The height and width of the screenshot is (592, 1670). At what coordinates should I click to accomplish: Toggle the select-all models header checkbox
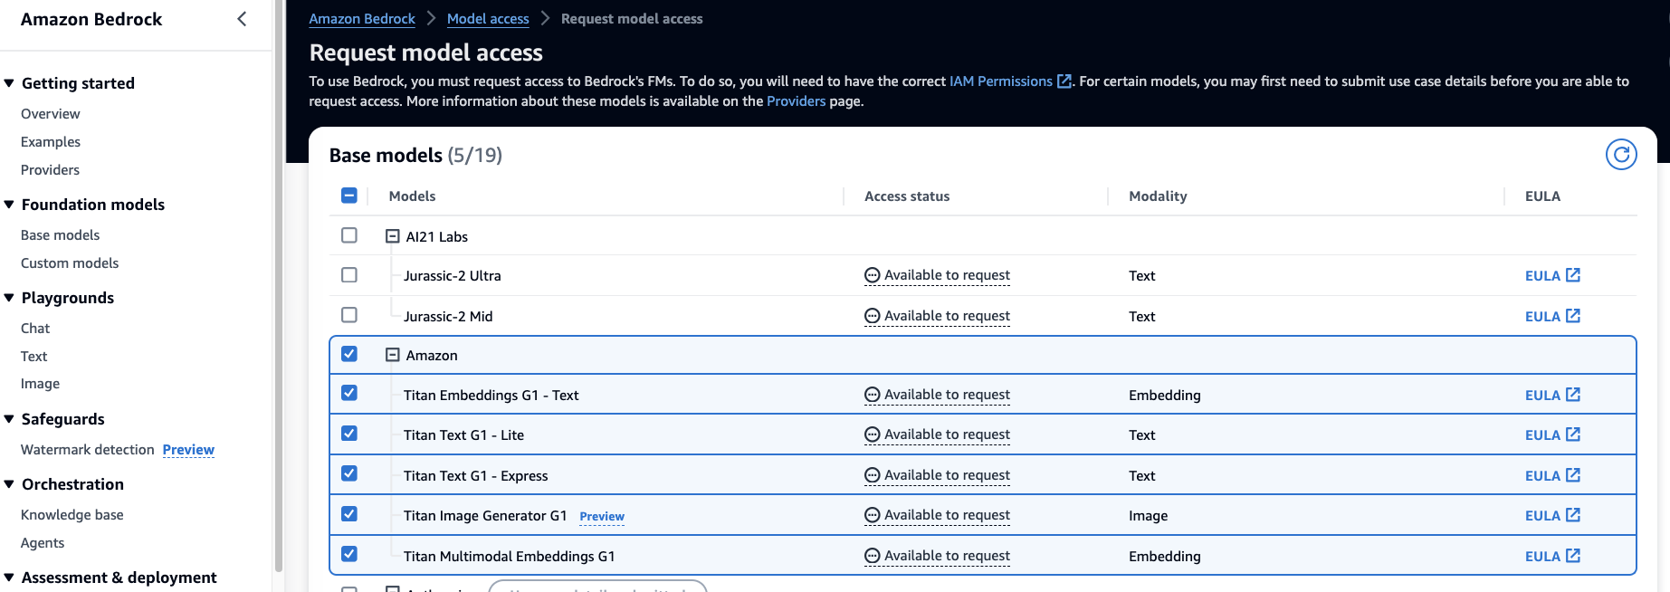pyautogui.click(x=349, y=196)
